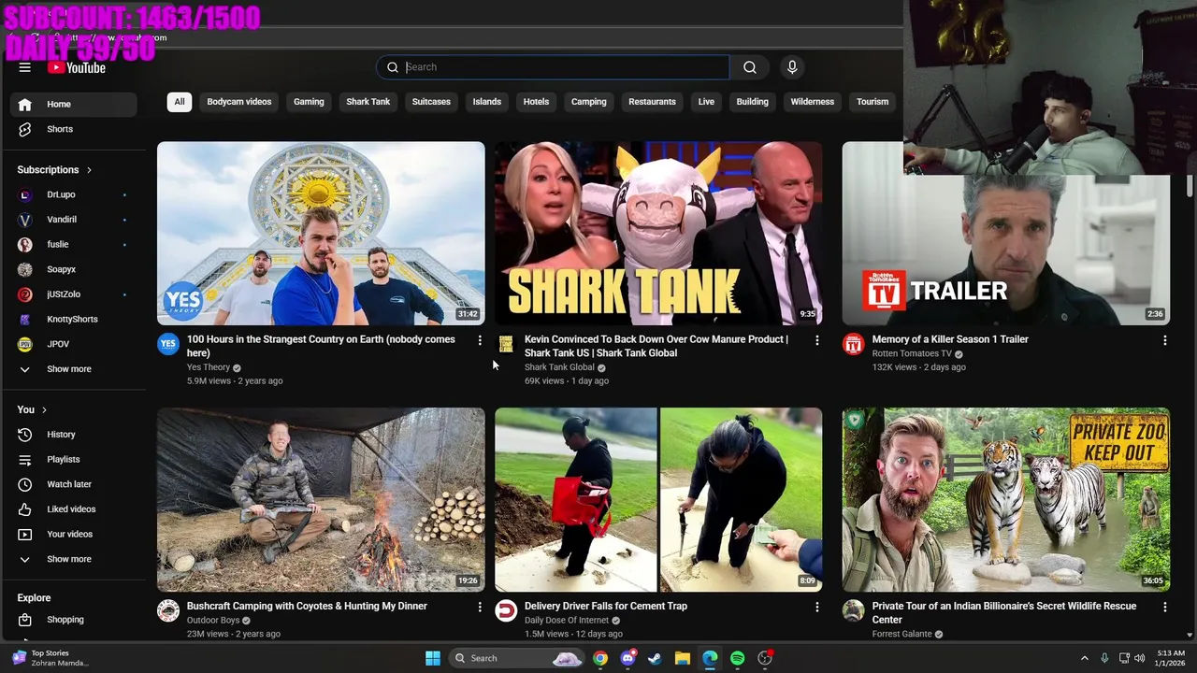This screenshot has width=1197, height=673.
Task: Select the All filter chip
Action: (x=179, y=102)
